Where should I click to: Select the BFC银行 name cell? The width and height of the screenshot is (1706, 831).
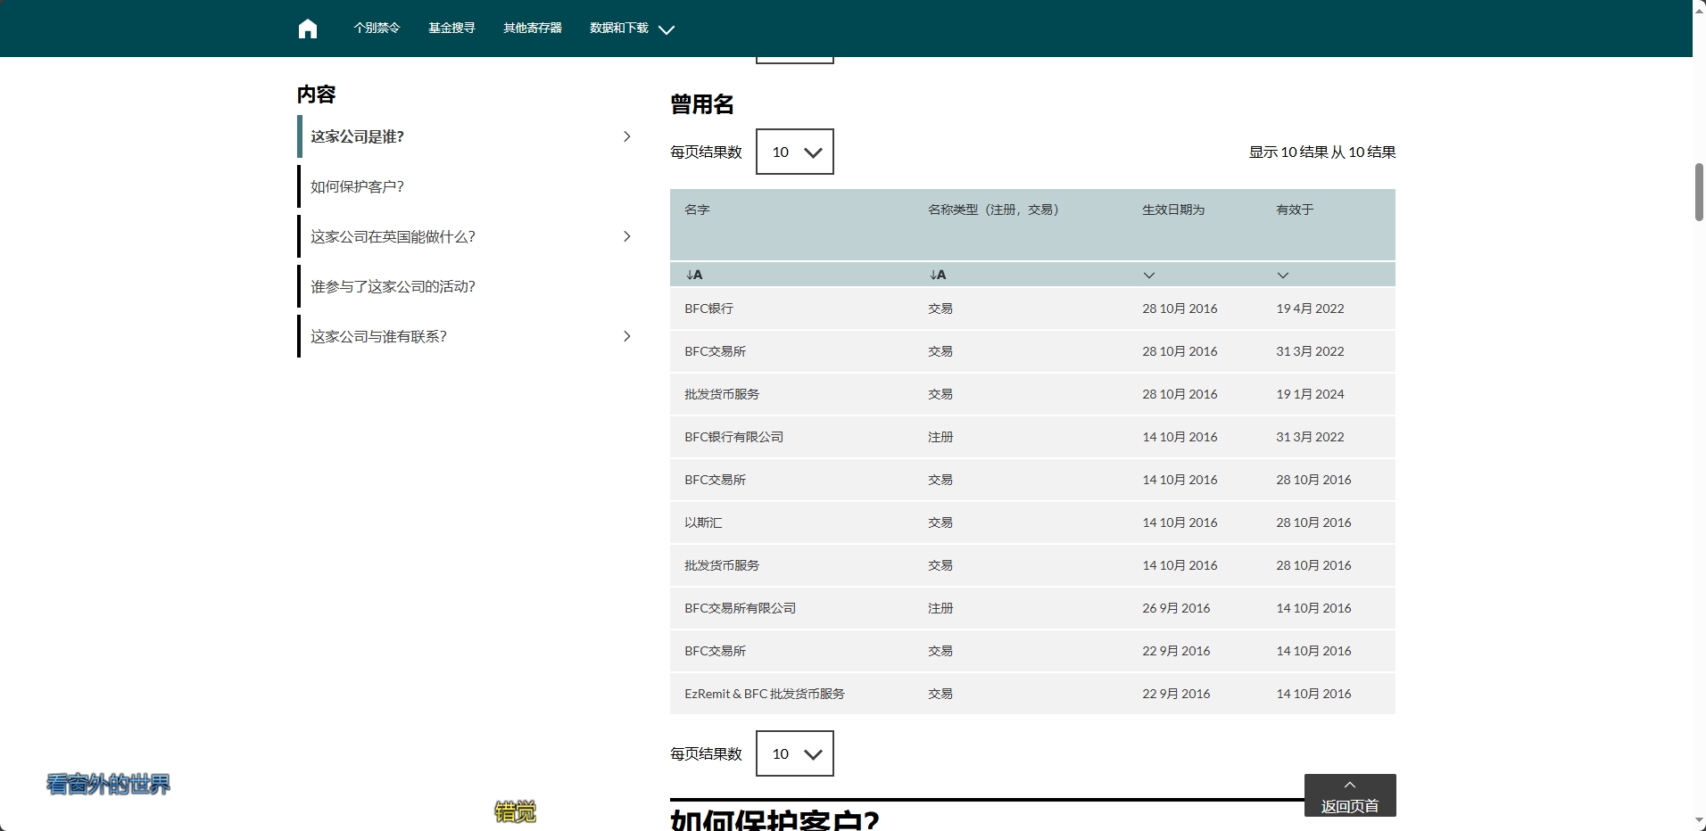709,309
